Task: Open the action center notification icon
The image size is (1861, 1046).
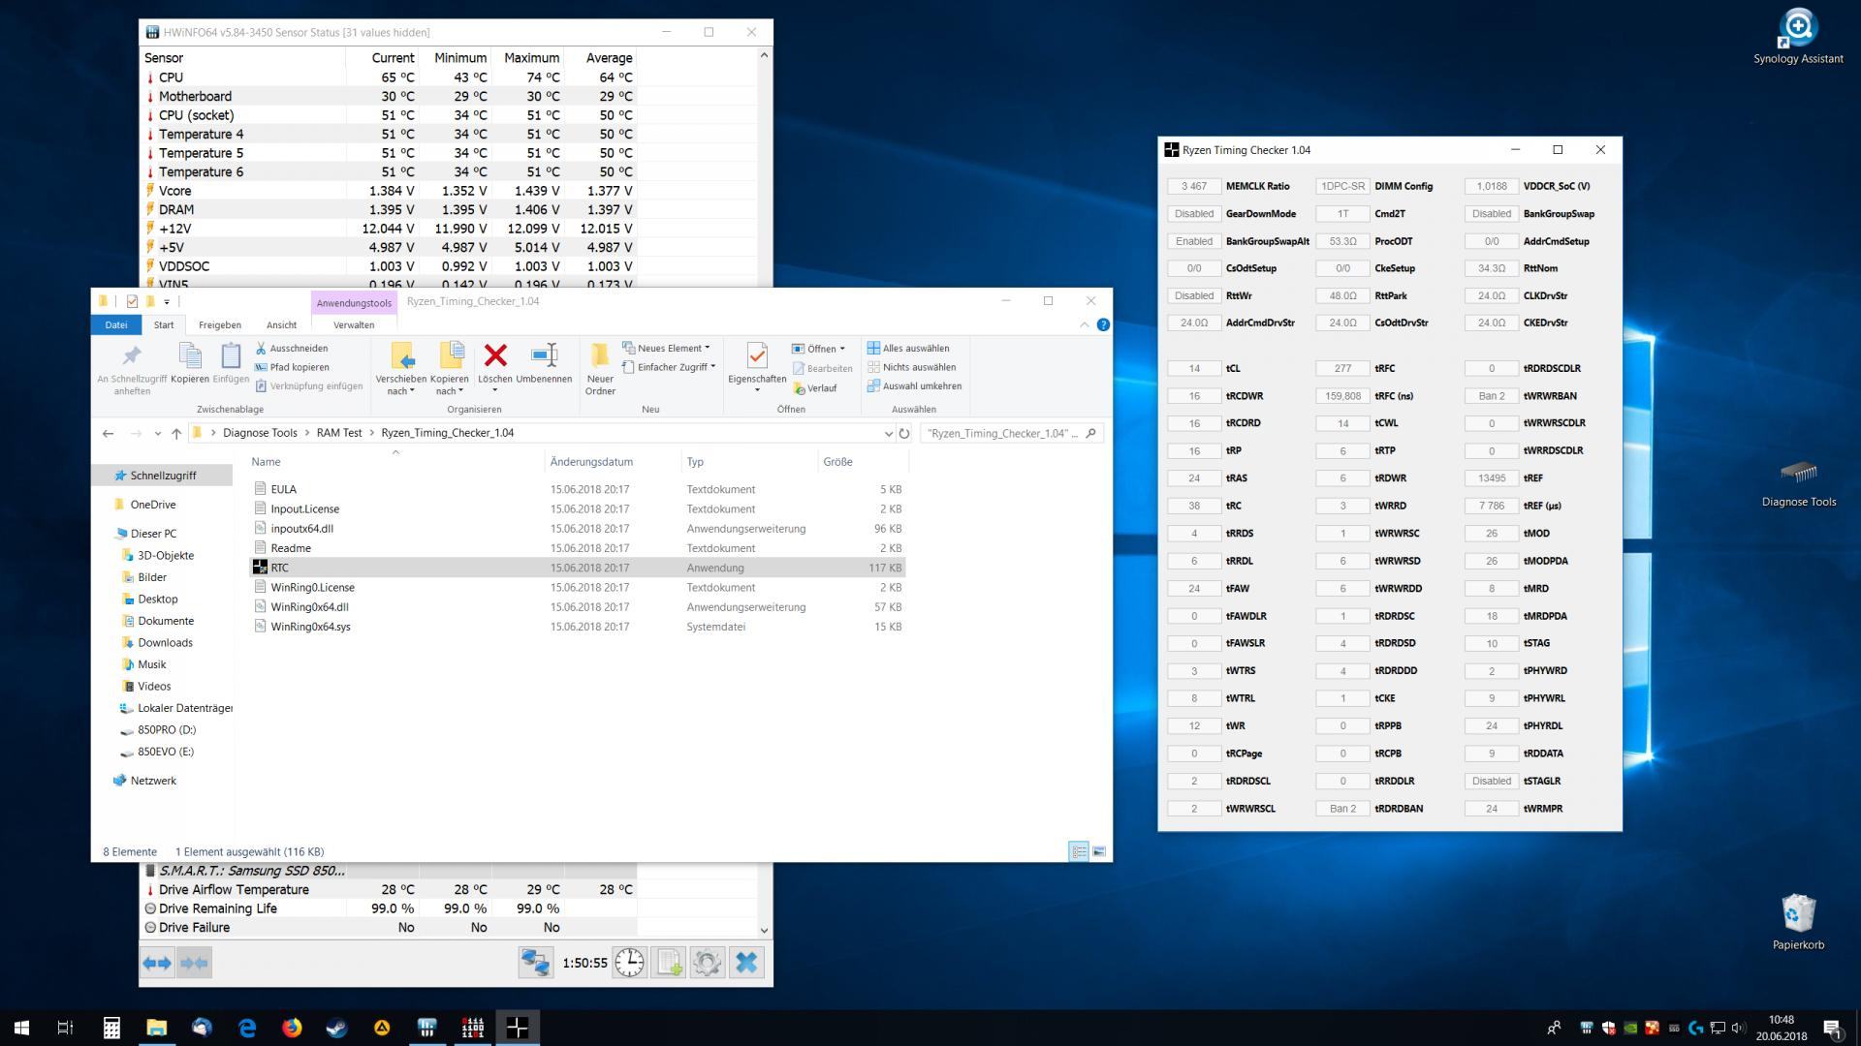Action: [1832, 1029]
